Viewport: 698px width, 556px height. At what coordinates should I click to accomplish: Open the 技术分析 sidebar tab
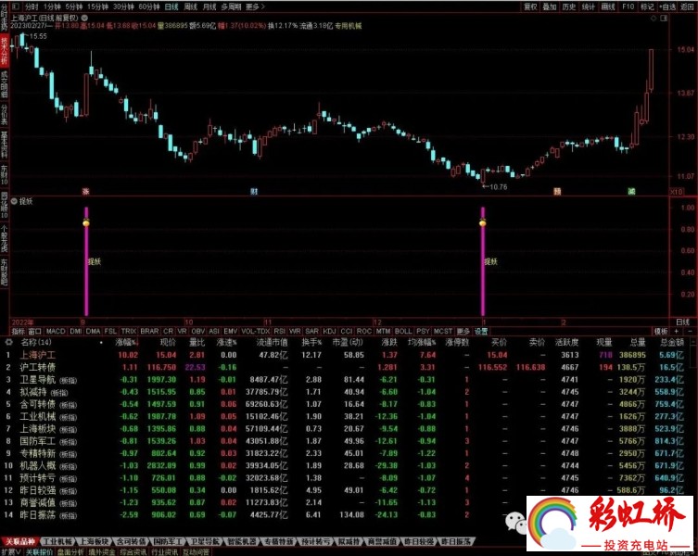(x=4, y=50)
